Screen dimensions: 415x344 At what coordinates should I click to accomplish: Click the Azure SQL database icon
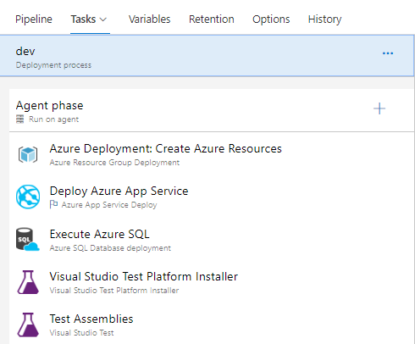pyautogui.click(x=28, y=240)
